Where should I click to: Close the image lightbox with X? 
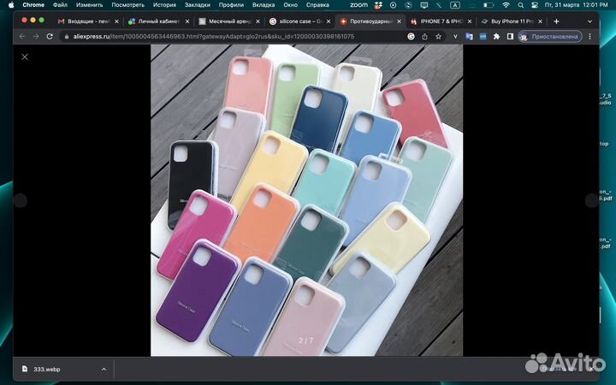point(25,57)
